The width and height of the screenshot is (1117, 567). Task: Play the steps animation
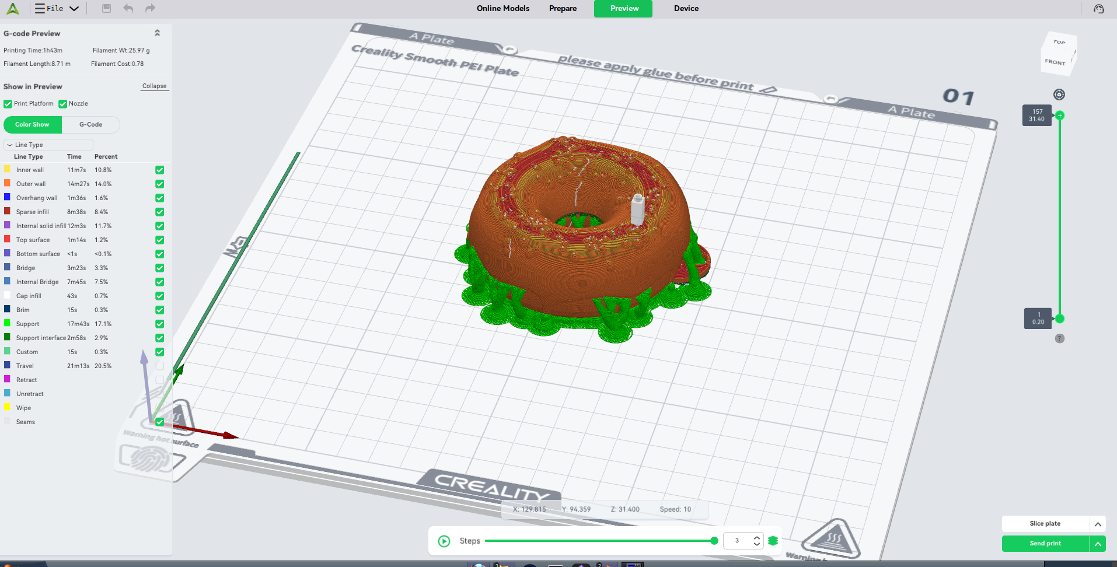(444, 541)
